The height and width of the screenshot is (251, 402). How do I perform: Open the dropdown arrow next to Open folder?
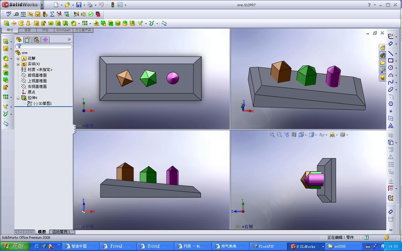(x=73, y=5)
